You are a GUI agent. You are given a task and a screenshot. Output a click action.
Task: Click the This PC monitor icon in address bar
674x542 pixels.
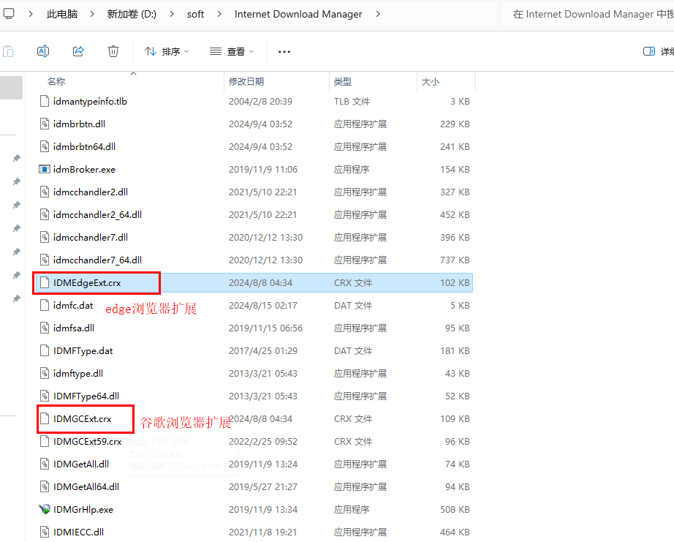9,14
